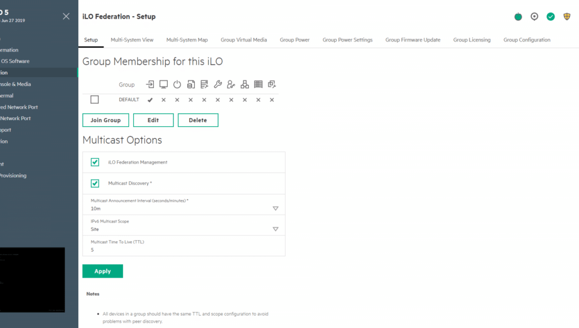
Task: Toggle the iLO Federation Management checkbox
Action: pyautogui.click(x=95, y=162)
